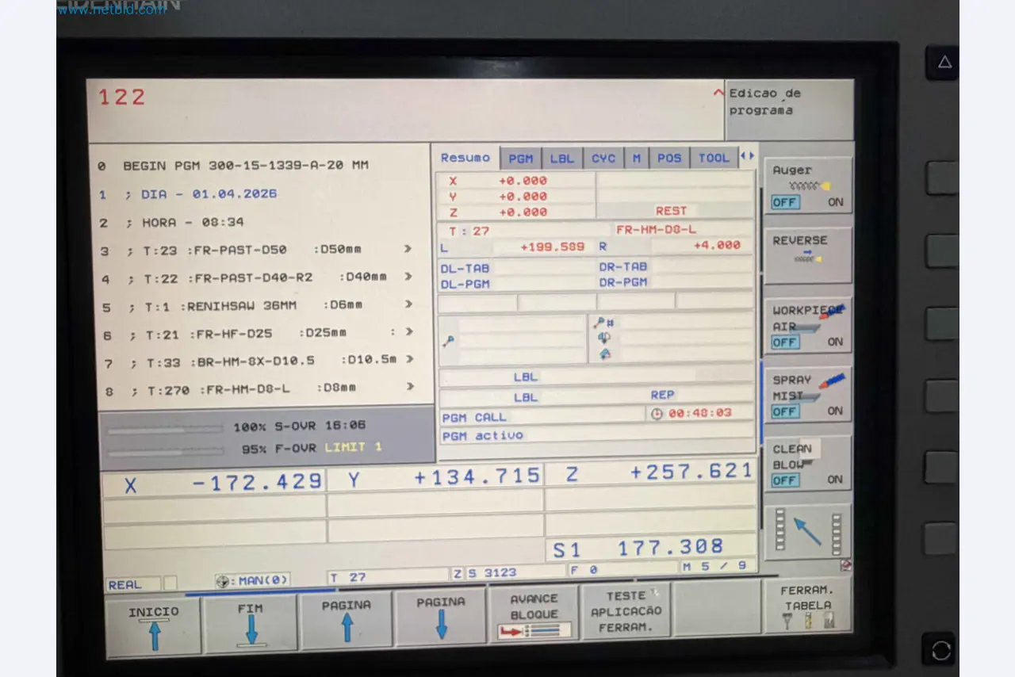Click the small checkbox next to REAL
The image size is (1015, 677).
point(170,583)
